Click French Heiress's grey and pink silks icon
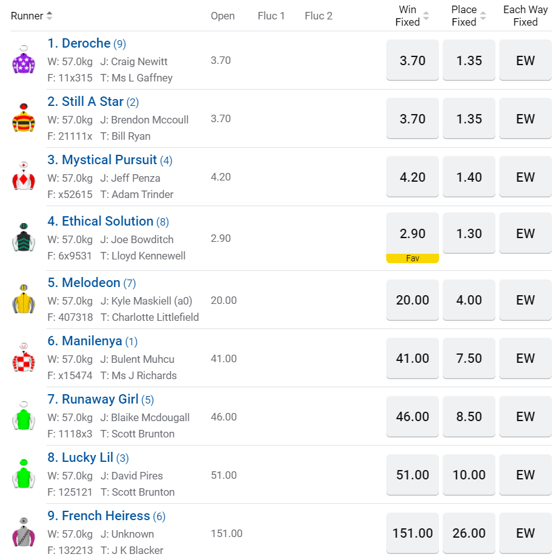The width and height of the screenshot is (560, 559). (24, 533)
